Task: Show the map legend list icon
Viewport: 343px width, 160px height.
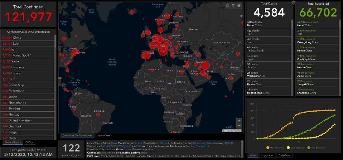Action: 233,6
